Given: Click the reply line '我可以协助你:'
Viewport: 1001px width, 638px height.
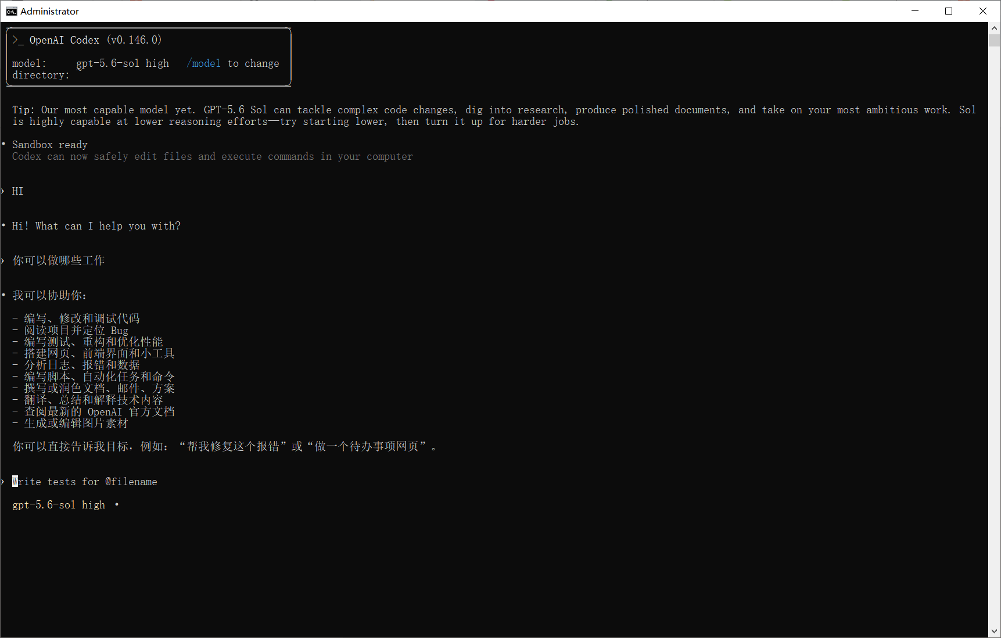Looking at the screenshot, I should pyautogui.click(x=49, y=295).
